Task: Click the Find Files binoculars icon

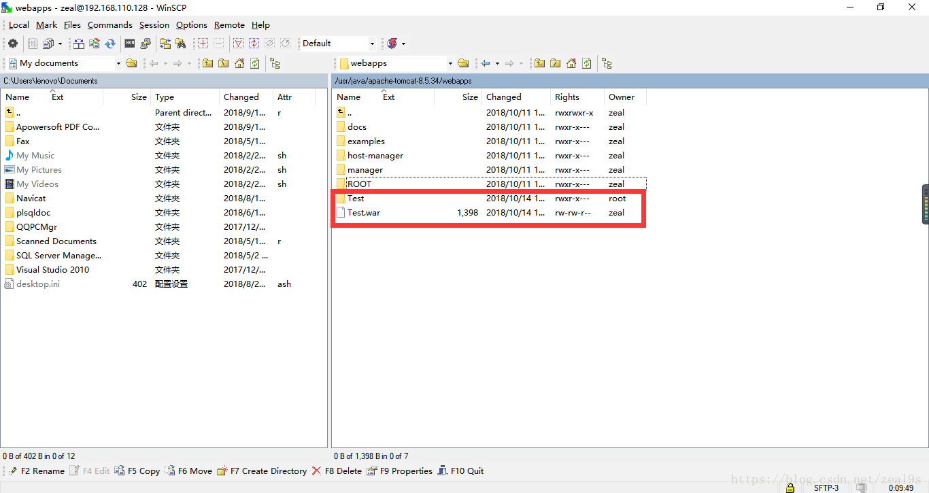Action: 181,44
